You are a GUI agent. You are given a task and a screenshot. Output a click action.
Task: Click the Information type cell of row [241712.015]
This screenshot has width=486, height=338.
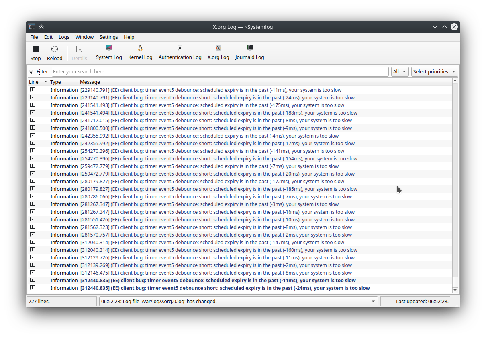64,120
